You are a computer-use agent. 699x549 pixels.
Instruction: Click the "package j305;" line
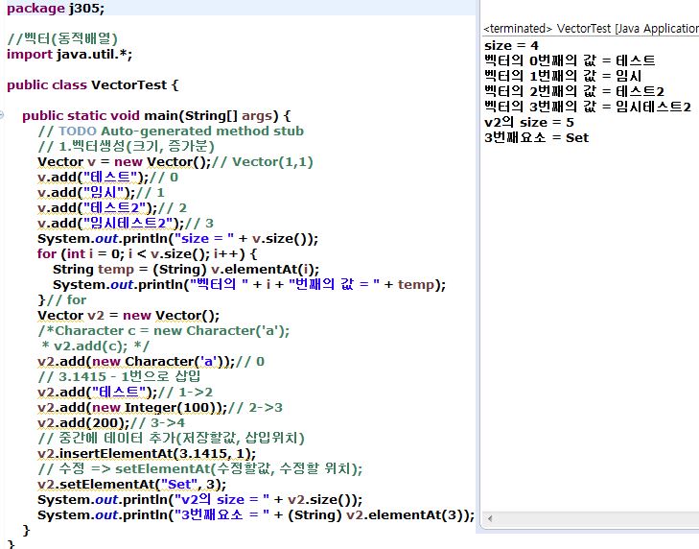(56, 9)
